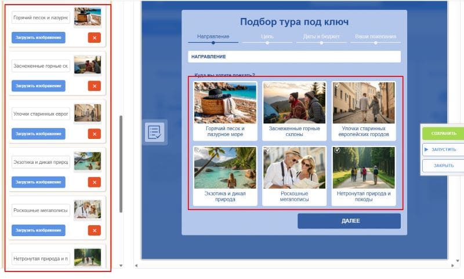Click the preview horizontal scroll-left arrow

click(x=136, y=266)
